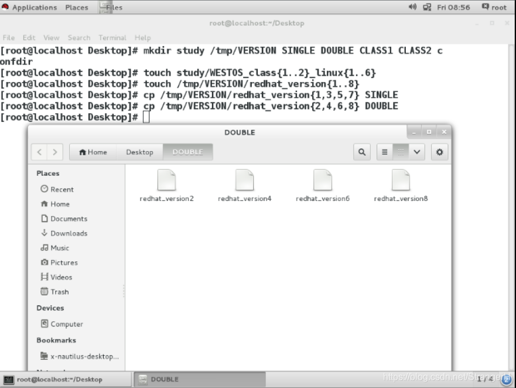This screenshot has height=388, width=516.
Task: Maximize the DOUBLE file window
Action: point(429,132)
